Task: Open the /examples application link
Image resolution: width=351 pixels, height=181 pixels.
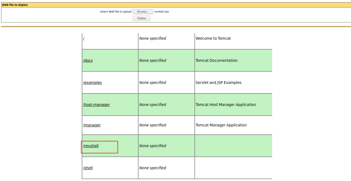Action: pos(93,83)
